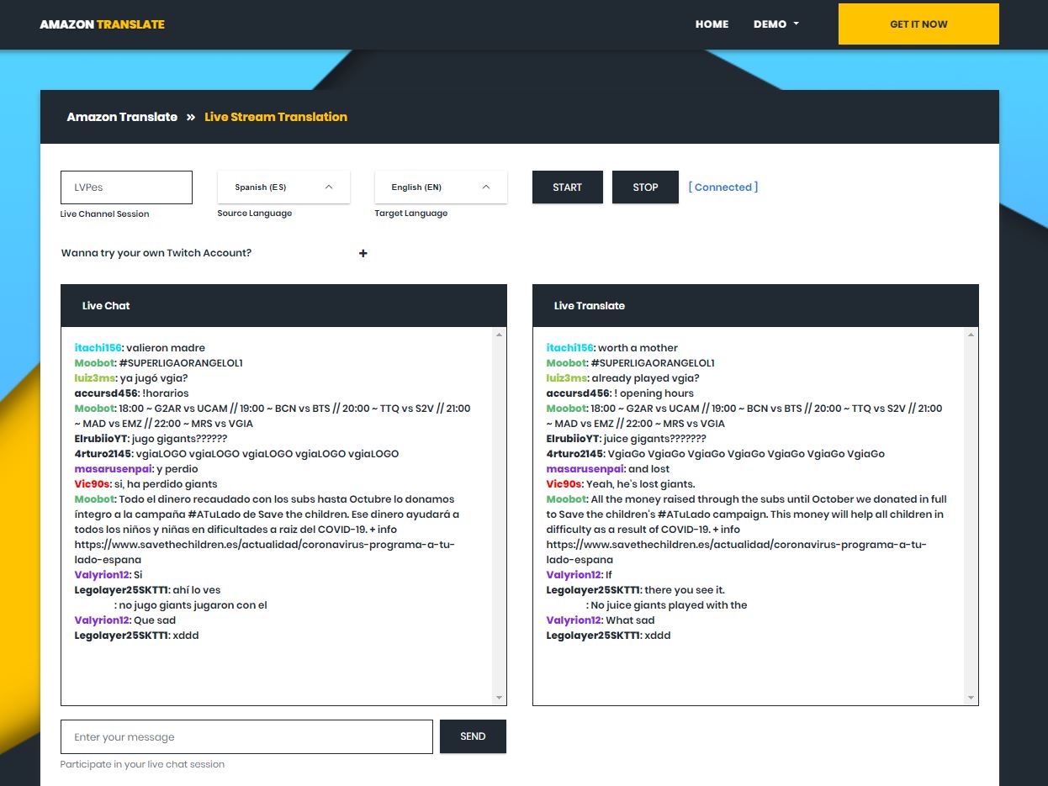Select the HOME menu item

(x=712, y=24)
